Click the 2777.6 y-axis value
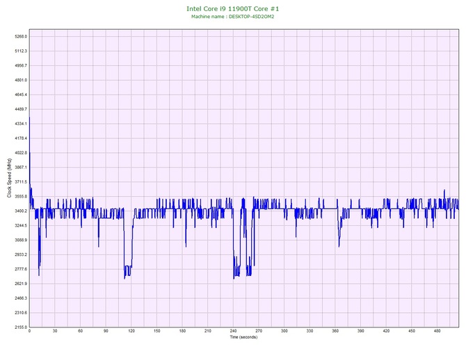Viewport: 466px width, 349px height. [x=21, y=270]
